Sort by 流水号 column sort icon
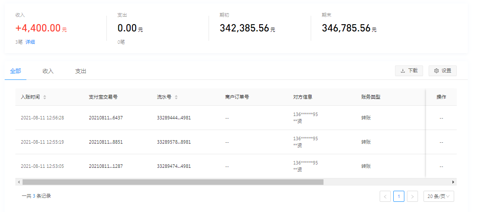This screenshot has width=478, height=212. coord(176,97)
